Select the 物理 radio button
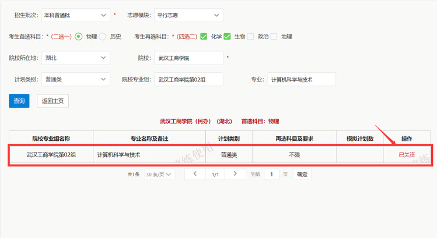Image resolution: width=437 pixels, height=238 pixels. click(79, 37)
